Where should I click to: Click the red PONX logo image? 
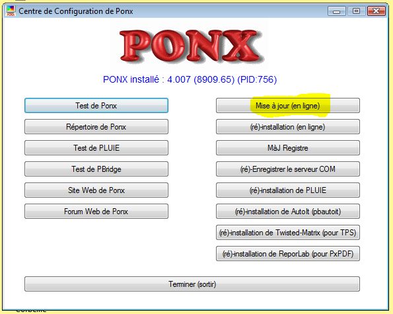tap(192, 46)
